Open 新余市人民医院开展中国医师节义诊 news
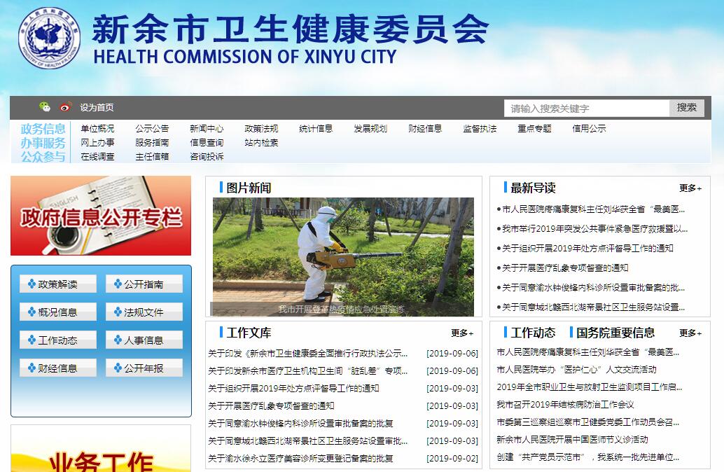Image resolution: width=724 pixels, height=472 pixels. point(572,440)
